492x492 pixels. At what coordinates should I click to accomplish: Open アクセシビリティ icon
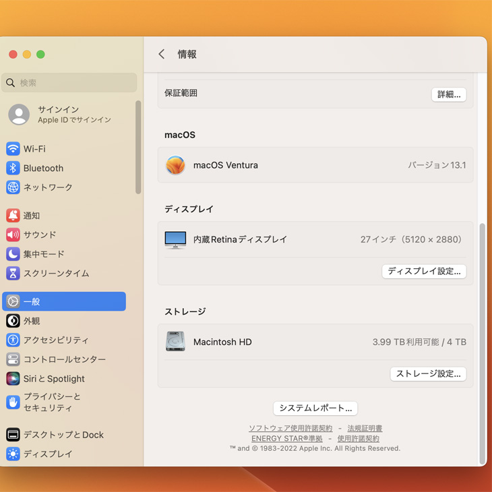point(13,340)
